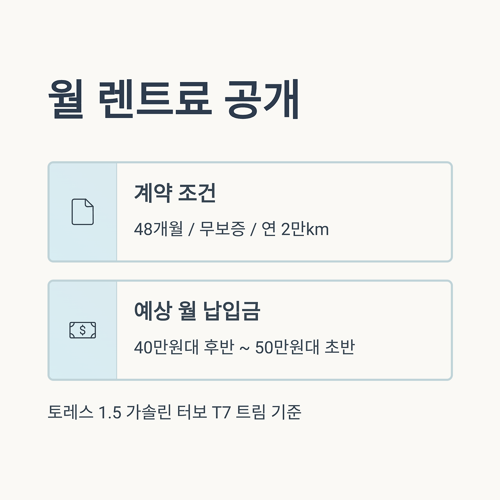
Task: Click the 계약 조건 heading
Action: [175, 193]
